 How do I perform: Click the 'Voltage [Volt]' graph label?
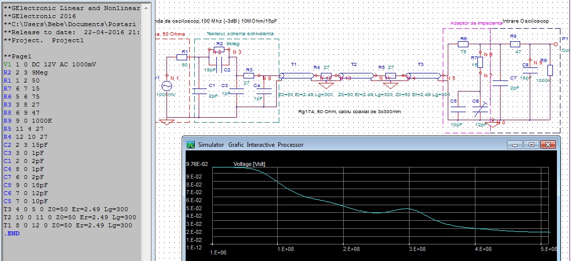[250, 164]
